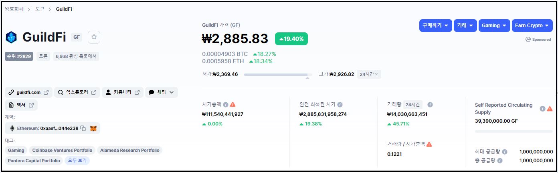Viewport: 558px width, 173px height.
Task: Click warning icon next to 거래량 / 시가총액
Action: [429, 144]
